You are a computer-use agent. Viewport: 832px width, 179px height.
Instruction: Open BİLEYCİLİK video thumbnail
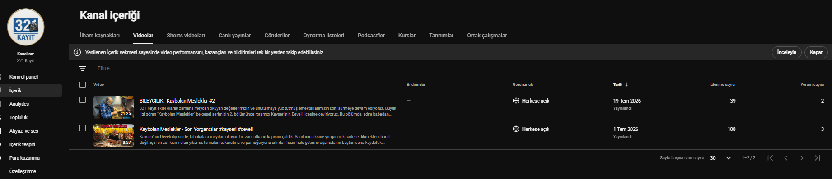114,107
